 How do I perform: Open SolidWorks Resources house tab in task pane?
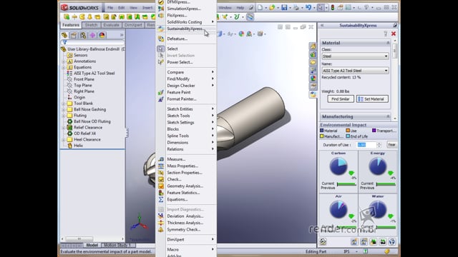(x=313, y=46)
